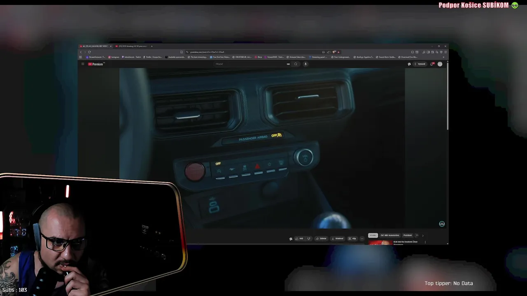Click the playing car interior video
Screen dimensions: 527x296
click(262, 148)
